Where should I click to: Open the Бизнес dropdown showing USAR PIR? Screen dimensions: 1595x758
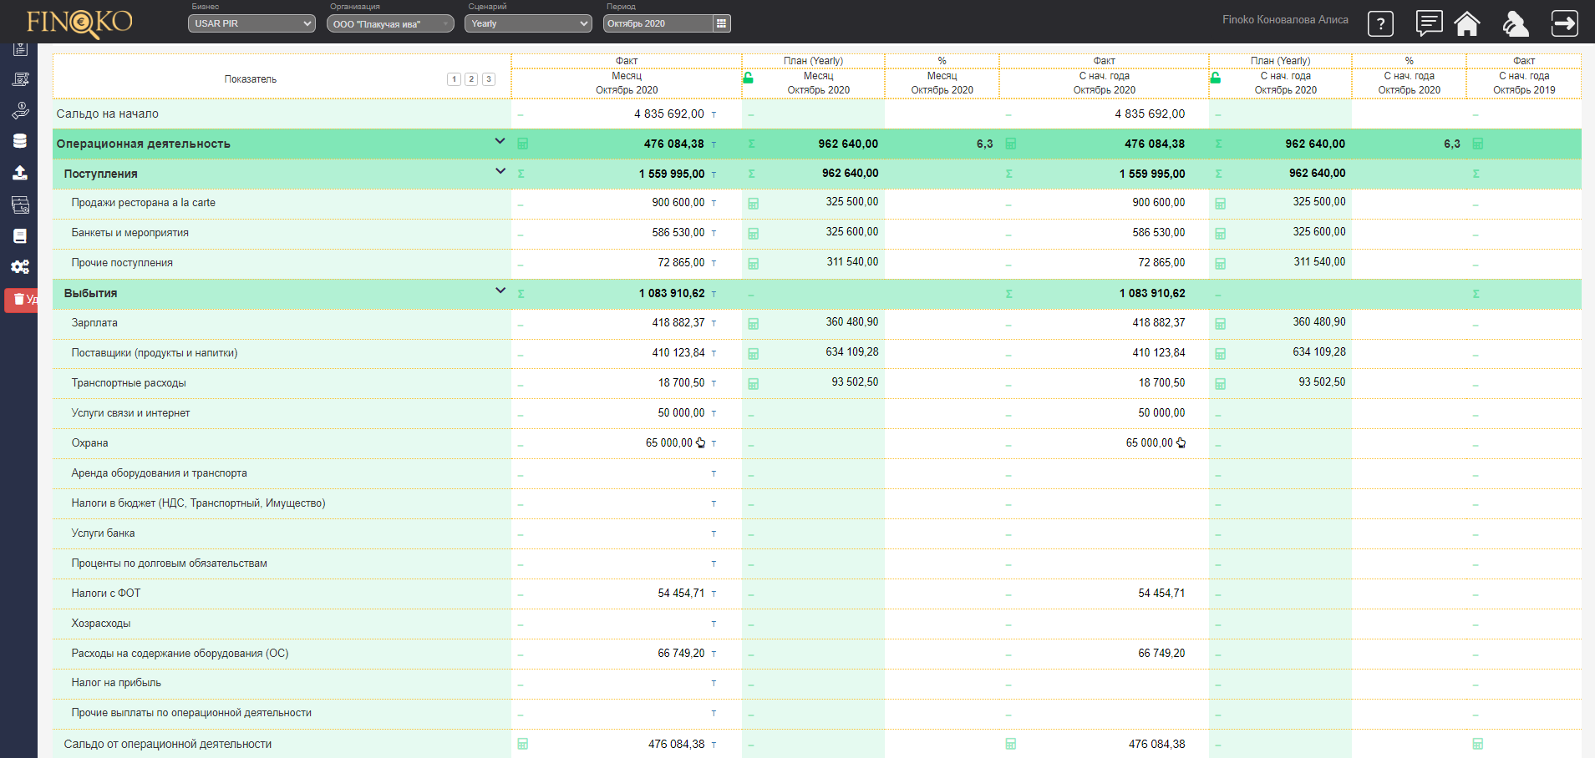[x=251, y=23]
